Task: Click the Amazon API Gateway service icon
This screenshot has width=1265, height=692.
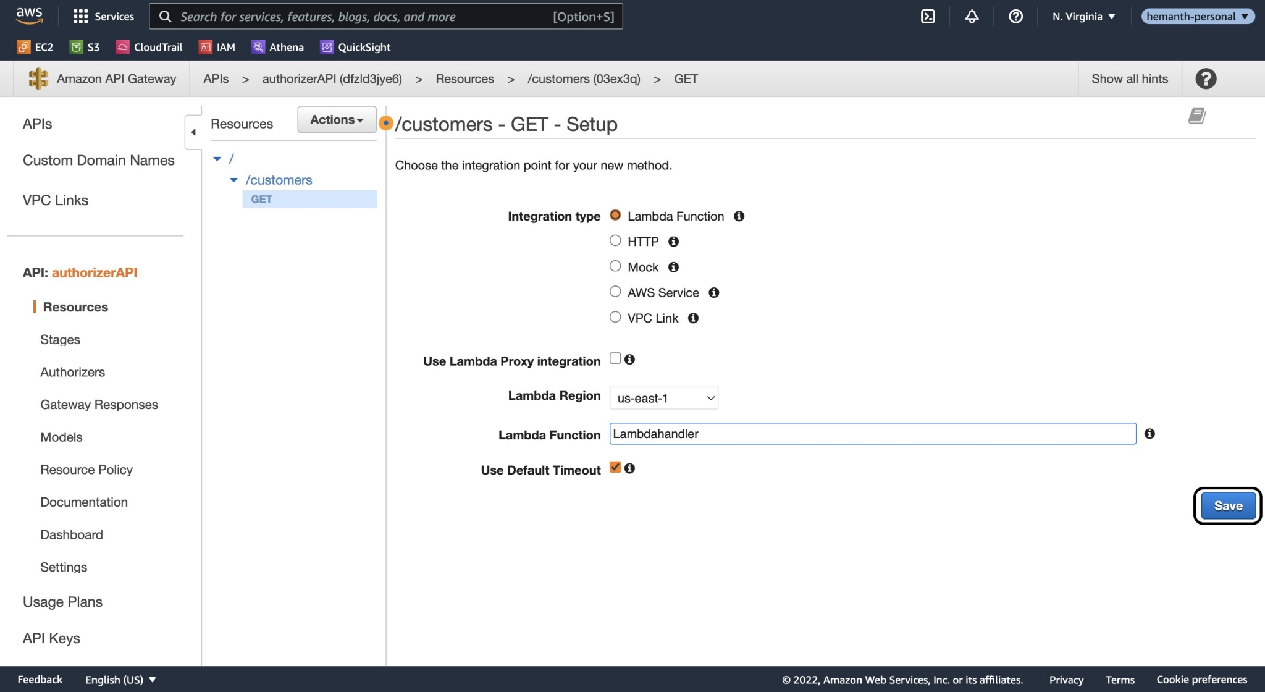Action: tap(38, 78)
